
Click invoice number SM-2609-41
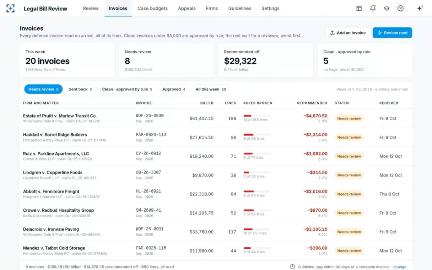click(148, 210)
